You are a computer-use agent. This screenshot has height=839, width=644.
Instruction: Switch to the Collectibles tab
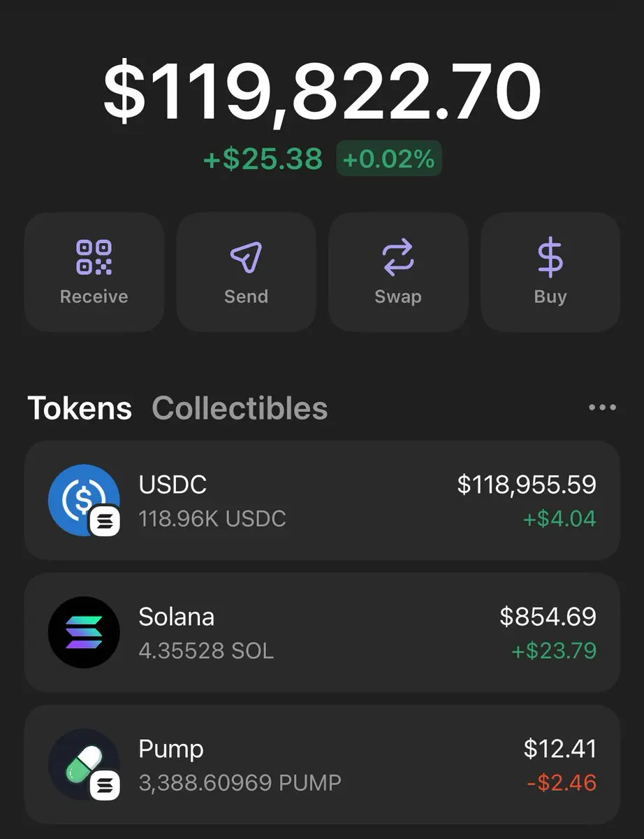pyautogui.click(x=240, y=408)
